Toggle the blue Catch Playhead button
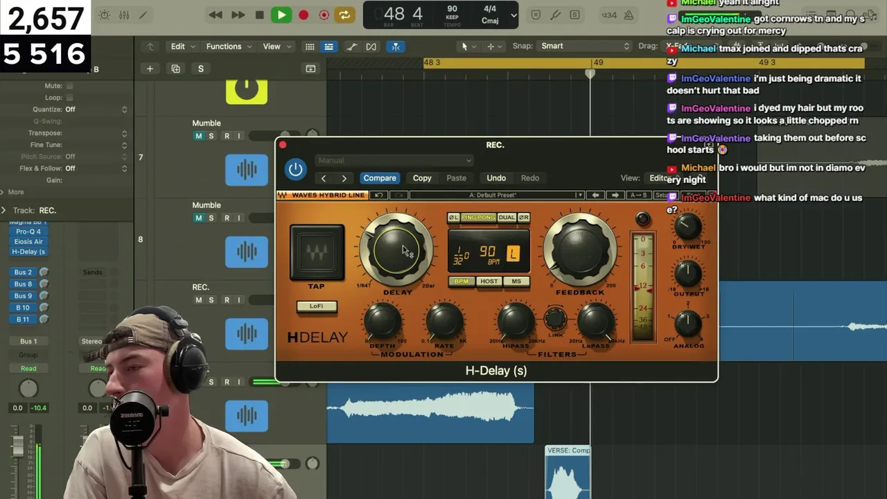Image resolution: width=887 pixels, height=499 pixels. pos(395,46)
